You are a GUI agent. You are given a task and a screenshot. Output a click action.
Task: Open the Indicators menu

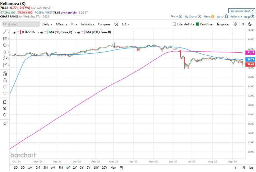[x=88, y=24]
